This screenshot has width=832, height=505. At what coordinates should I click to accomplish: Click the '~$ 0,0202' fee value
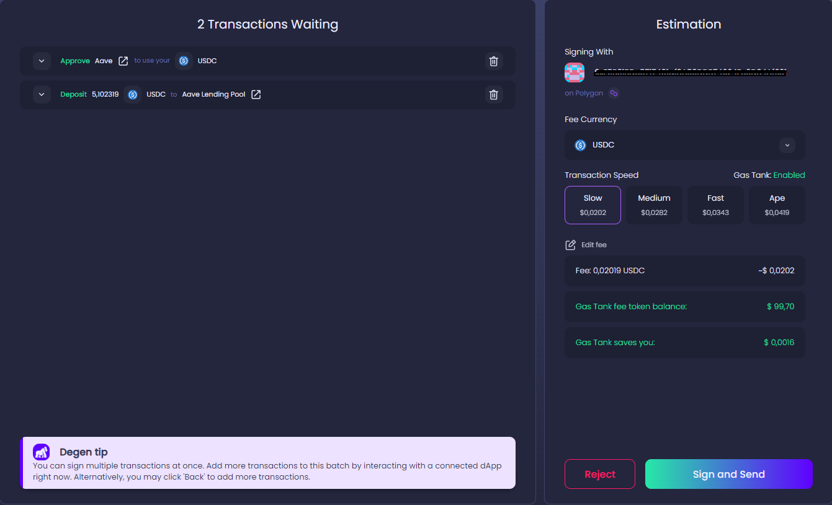click(776, 271)
